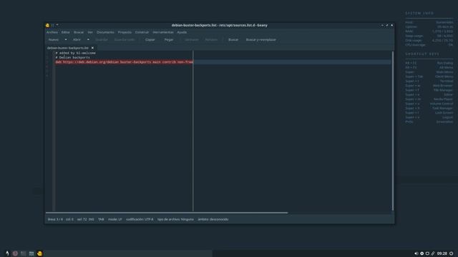Click the Buscar y reemplazar toolbar button
458x257 pixels.
pyautogui.click(x=260, y=40)
